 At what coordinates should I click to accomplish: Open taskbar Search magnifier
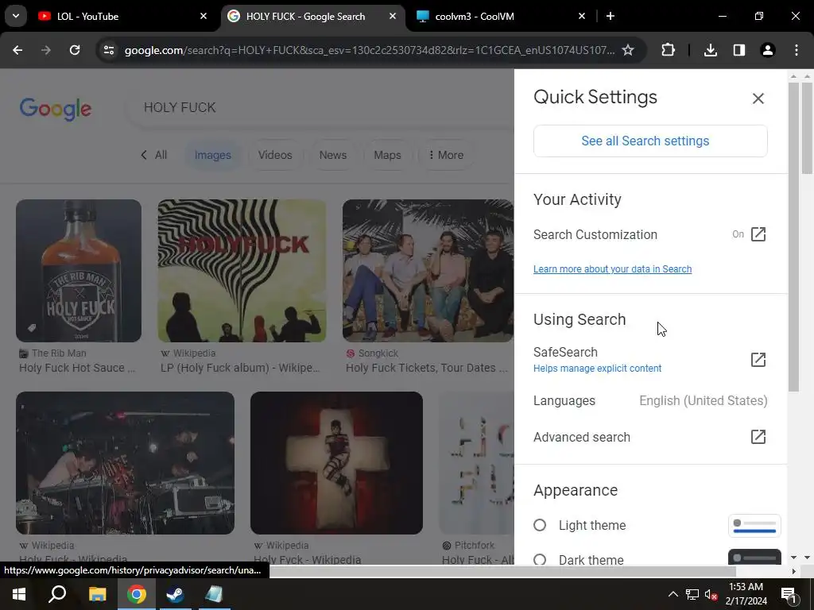click(x=57, y=594)
